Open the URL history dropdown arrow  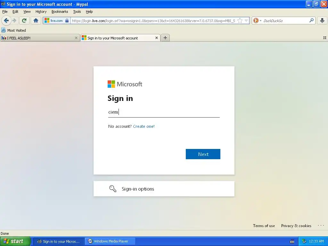coord(246,20)
